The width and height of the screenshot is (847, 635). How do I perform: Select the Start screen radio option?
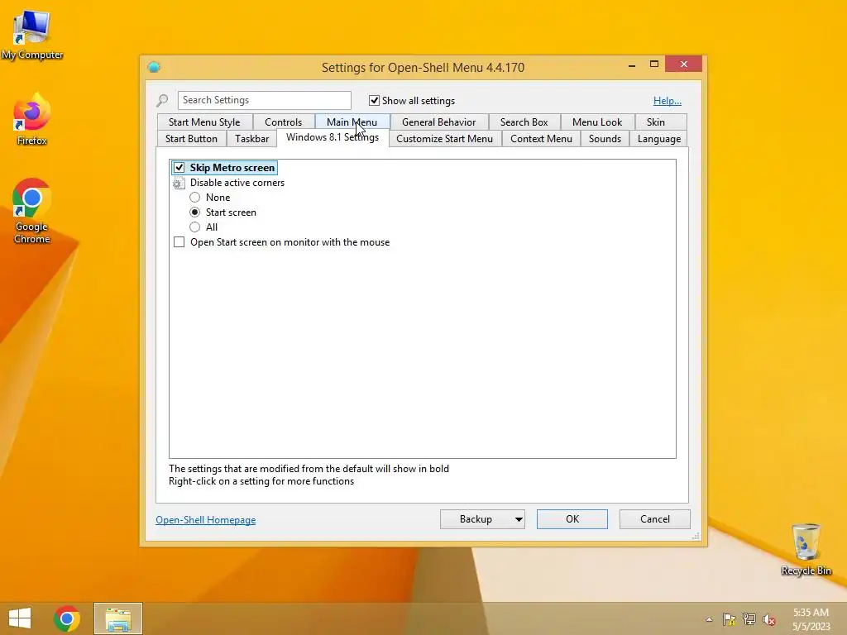tap(195, 212)
